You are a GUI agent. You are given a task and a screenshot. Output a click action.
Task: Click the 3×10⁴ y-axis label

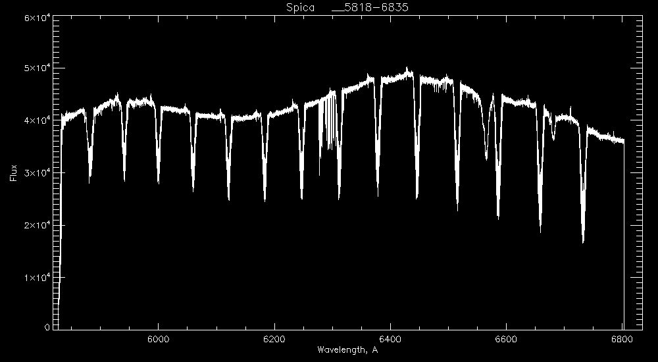(37, 172)
